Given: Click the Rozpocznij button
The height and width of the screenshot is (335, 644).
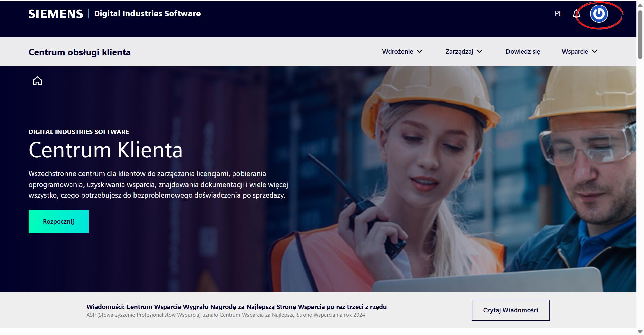Looking at the screenshot, I should 58,221.
